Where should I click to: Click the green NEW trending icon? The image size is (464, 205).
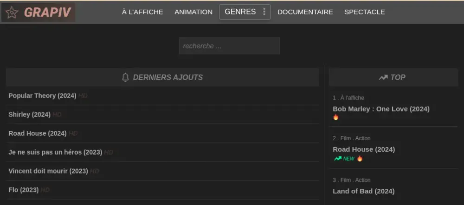coord(338,159)
